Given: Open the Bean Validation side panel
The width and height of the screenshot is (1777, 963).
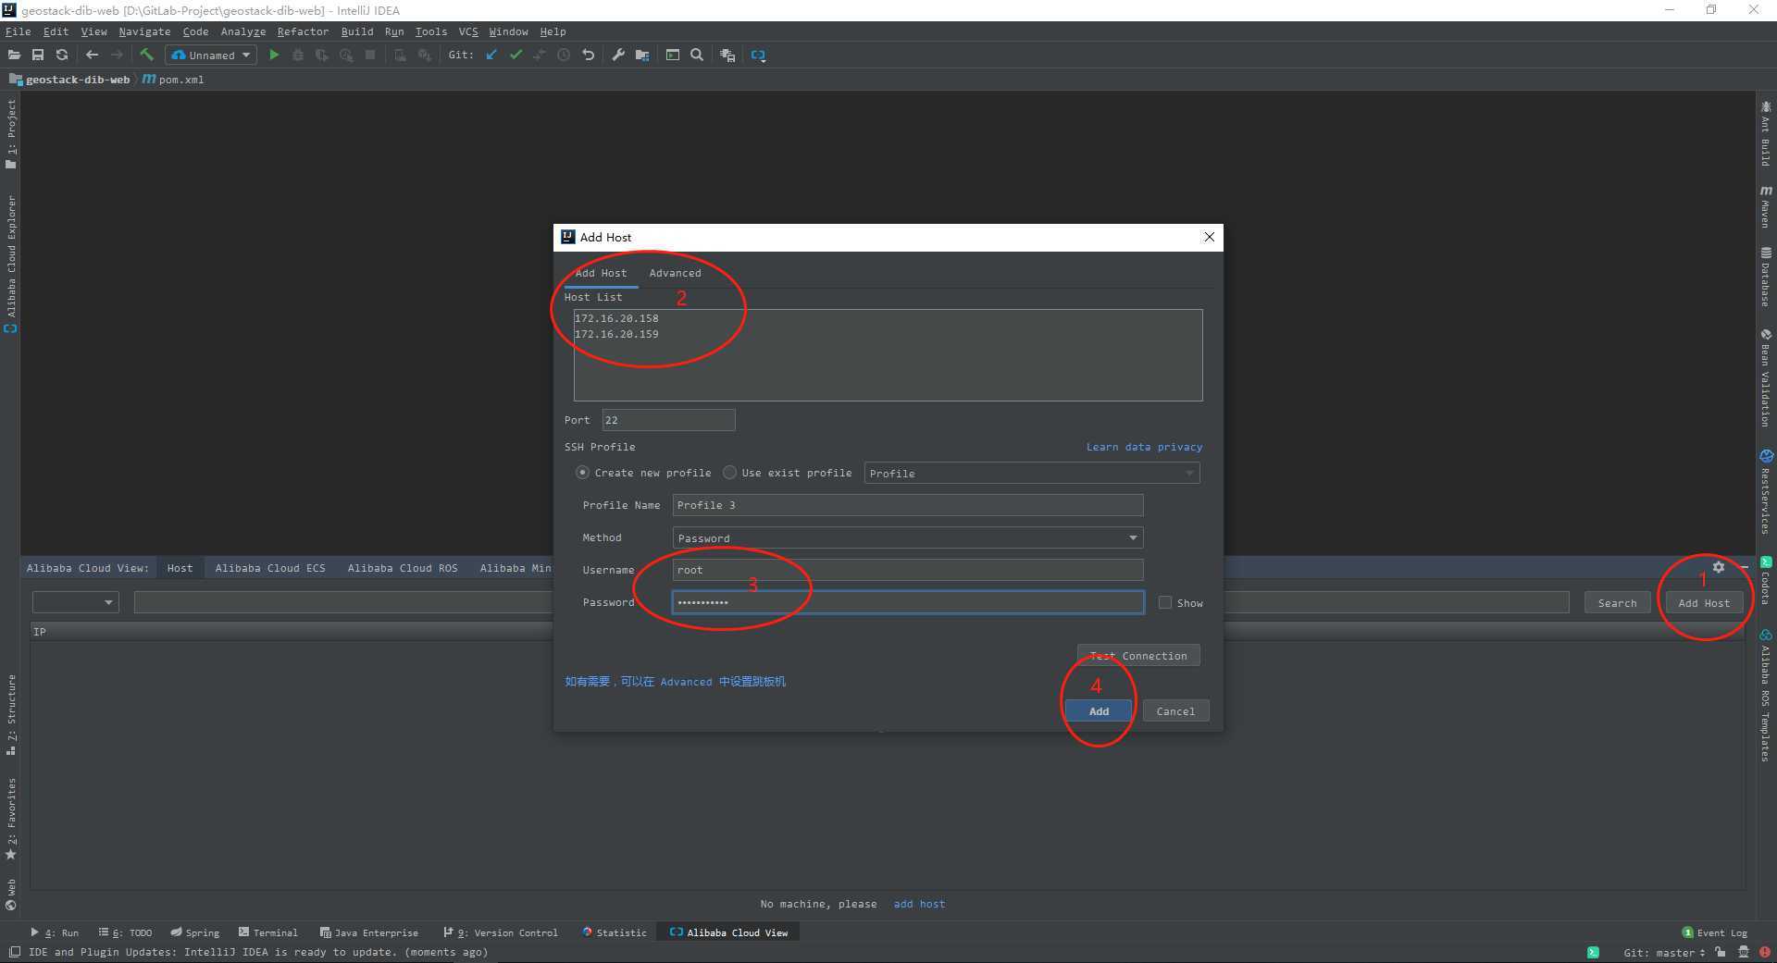Looking at the screenshot, I should pos(1766,377).
